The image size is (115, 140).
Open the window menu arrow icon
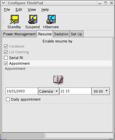(3, 3)
